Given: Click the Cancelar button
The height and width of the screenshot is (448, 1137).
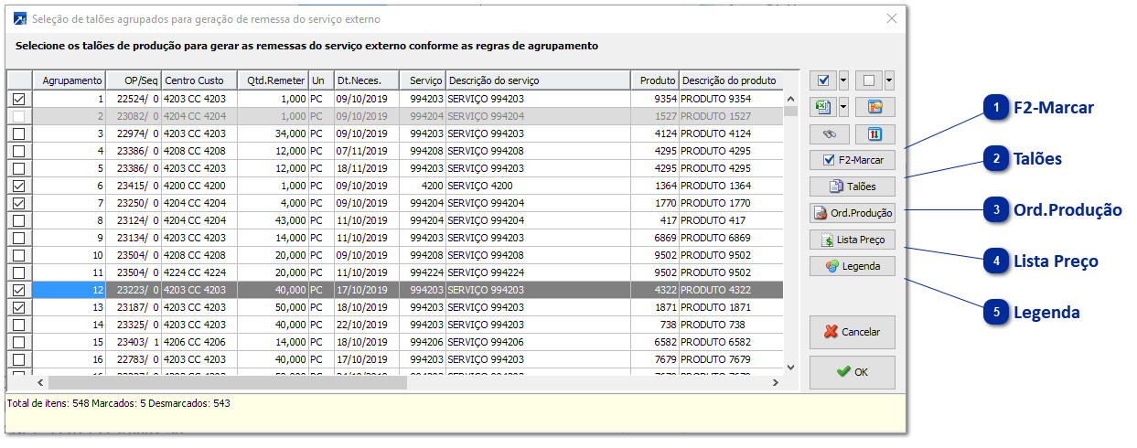Looking at the screenshot, I should tap(852, 332).
